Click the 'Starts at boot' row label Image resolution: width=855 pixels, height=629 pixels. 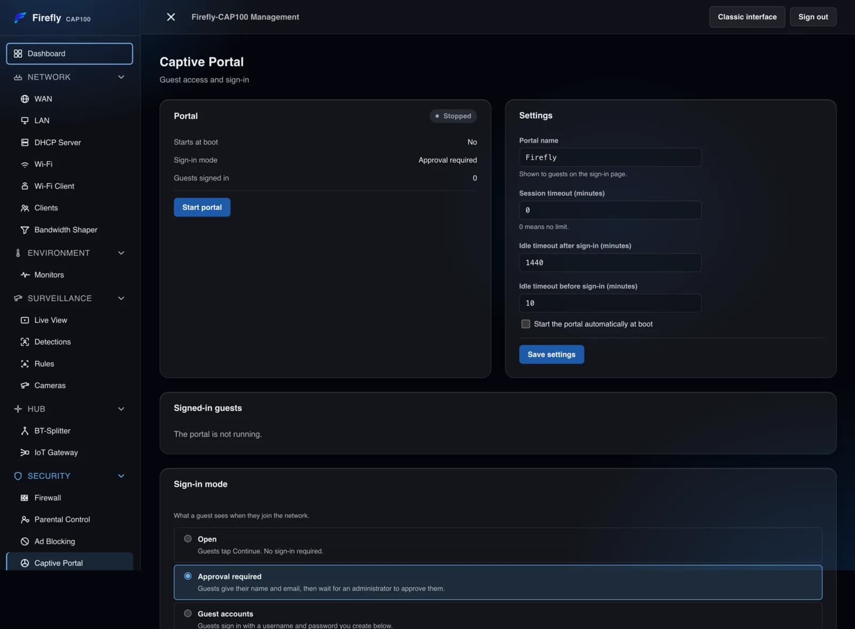point(196,142)
